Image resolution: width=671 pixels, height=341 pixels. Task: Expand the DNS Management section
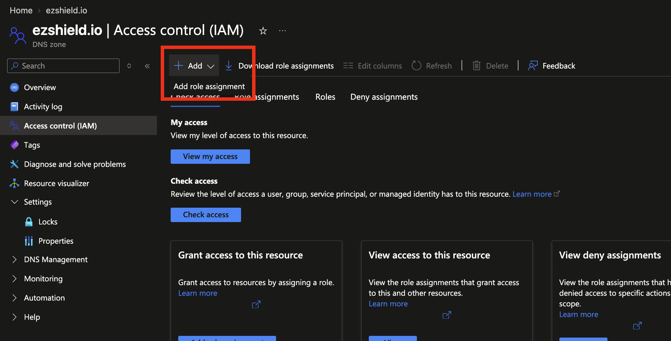[x=14, y=259]
